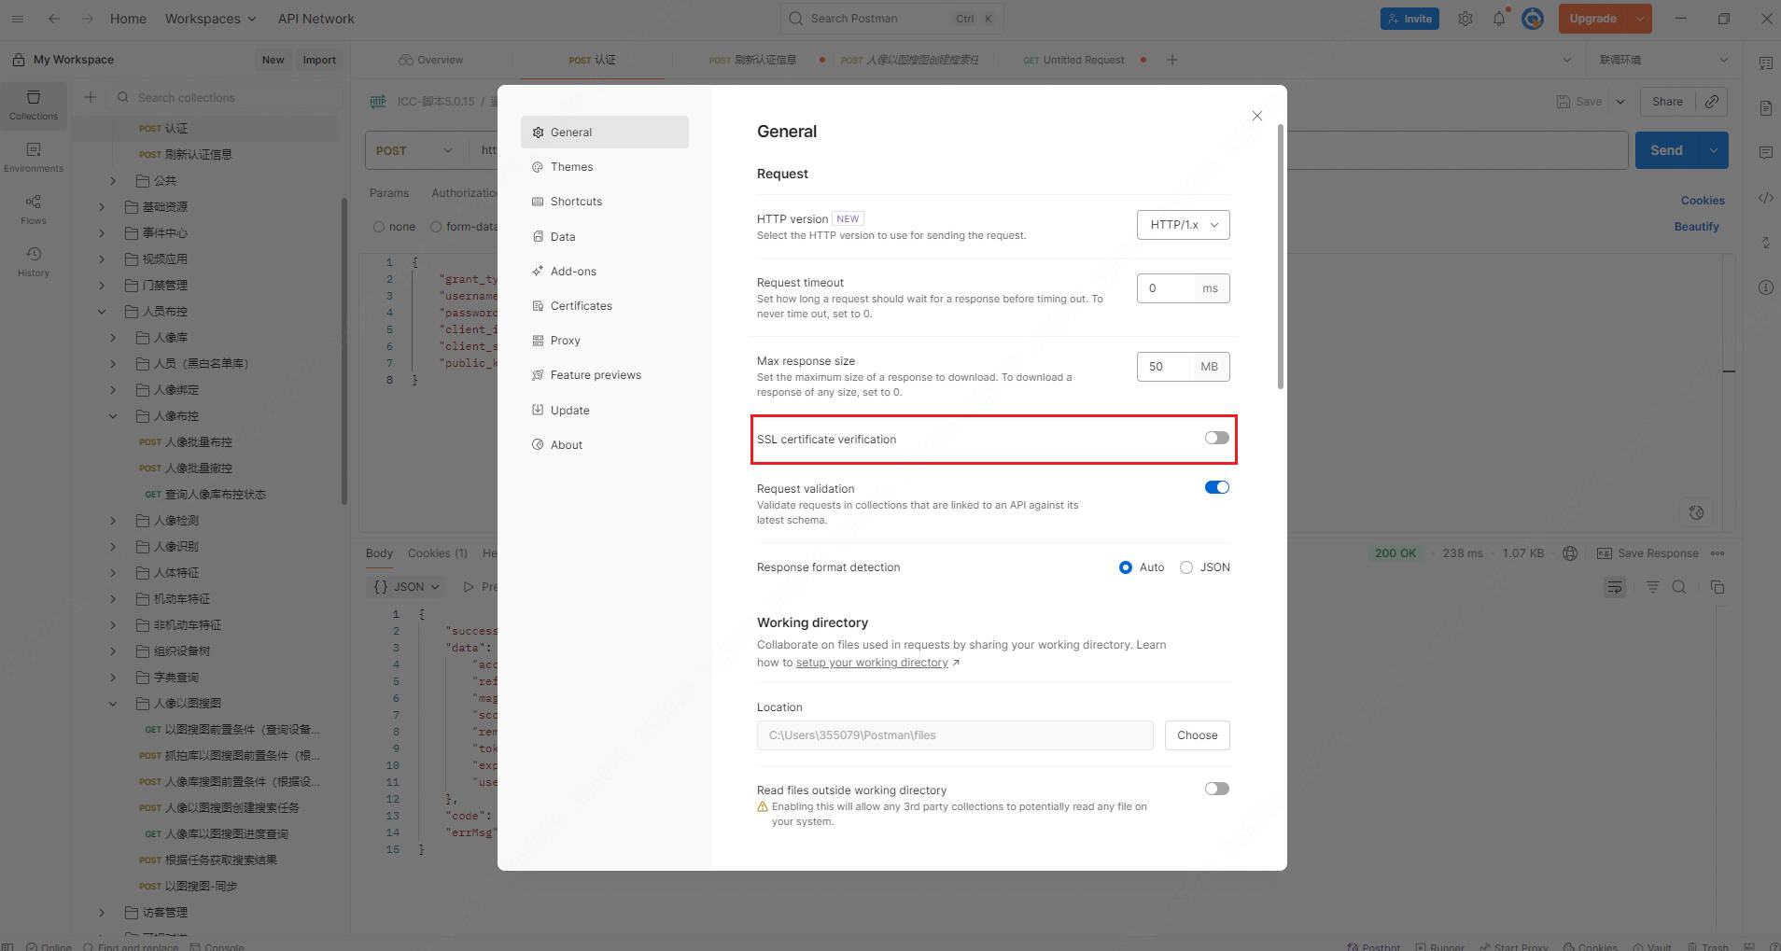Close the settings dialog with X

(x=1257, y=116)
